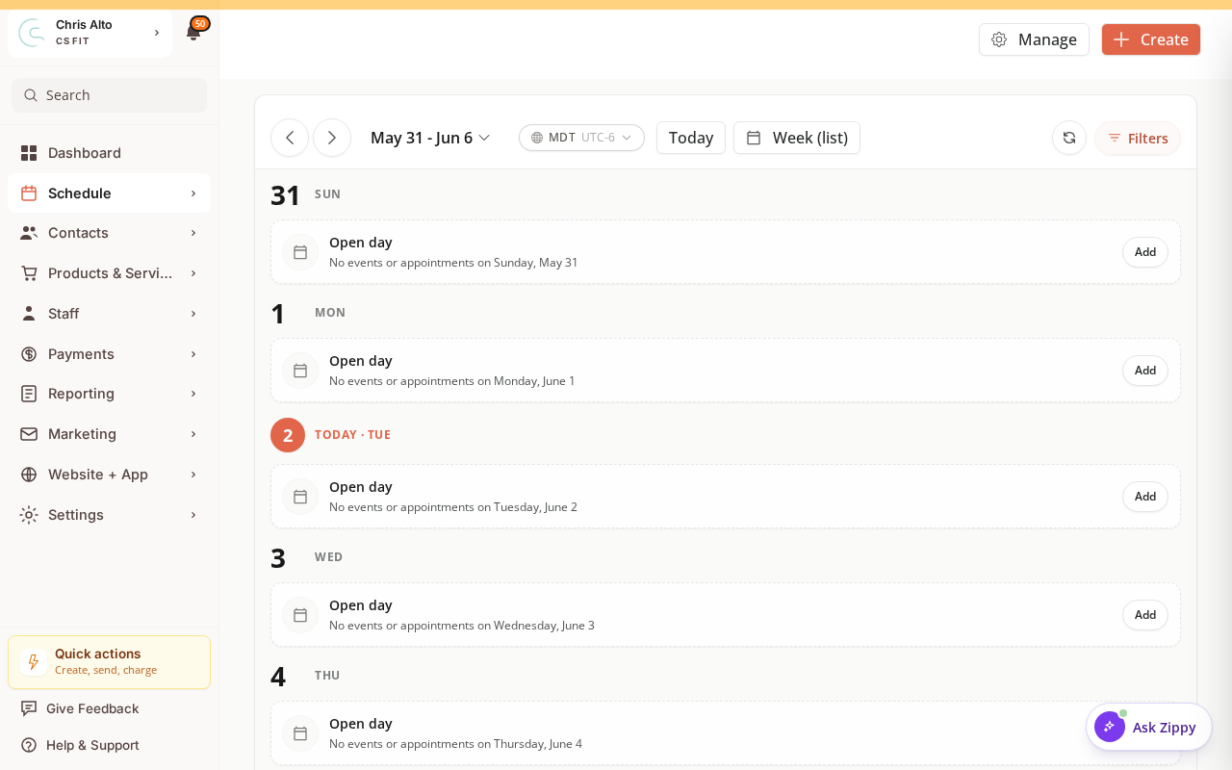Viewport: 1232px width, 770px height.
Task: Expand the Products & Services chevron
Action: 193,273
